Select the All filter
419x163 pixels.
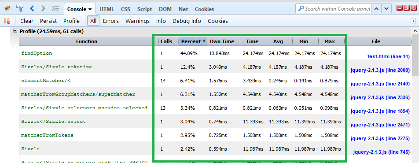[93, 21]
